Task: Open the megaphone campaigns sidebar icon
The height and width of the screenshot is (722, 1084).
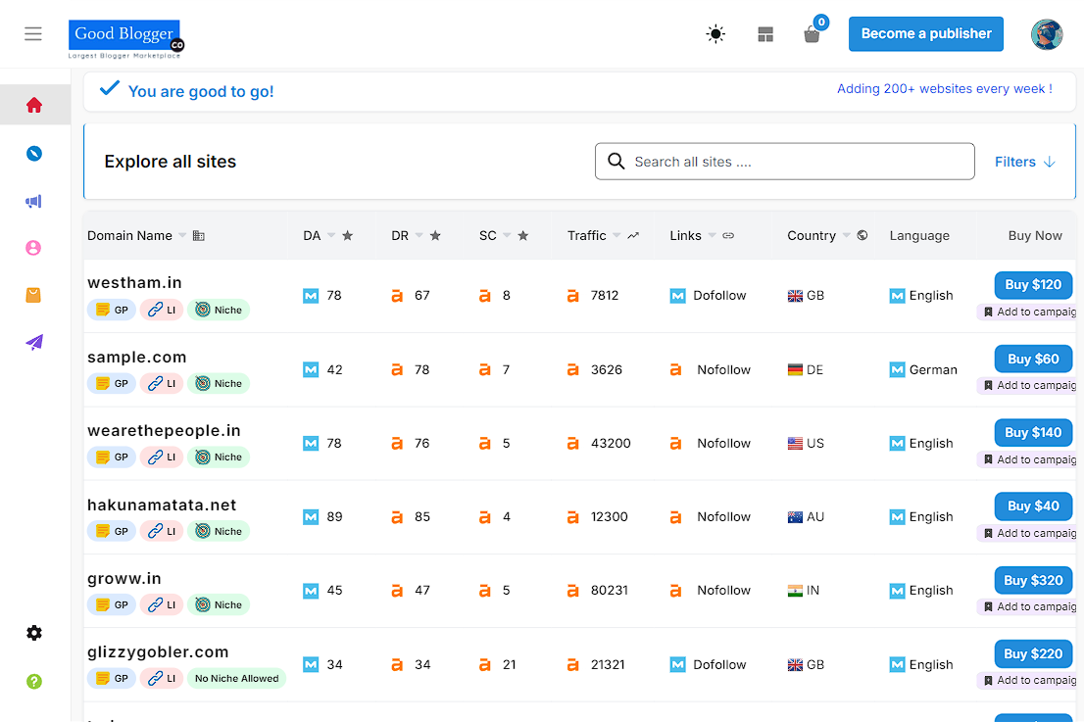Action: [34, 201]
